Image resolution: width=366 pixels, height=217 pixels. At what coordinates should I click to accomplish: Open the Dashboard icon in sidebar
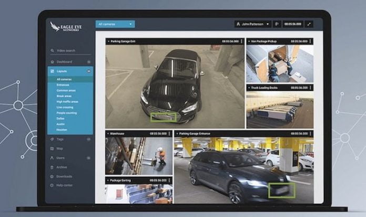click(52, 61)
